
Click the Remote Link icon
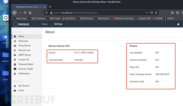(15, 50)
